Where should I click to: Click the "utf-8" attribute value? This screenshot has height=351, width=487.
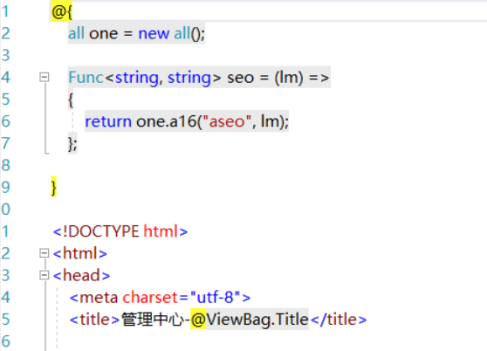(215, 298)
